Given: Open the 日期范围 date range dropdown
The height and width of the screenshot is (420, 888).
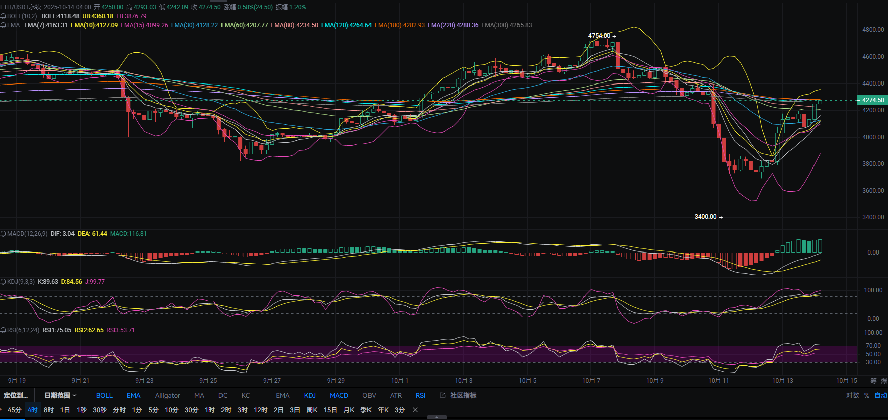Looking at the screenshot, I should pyautogui.click(x=60, y=395).
